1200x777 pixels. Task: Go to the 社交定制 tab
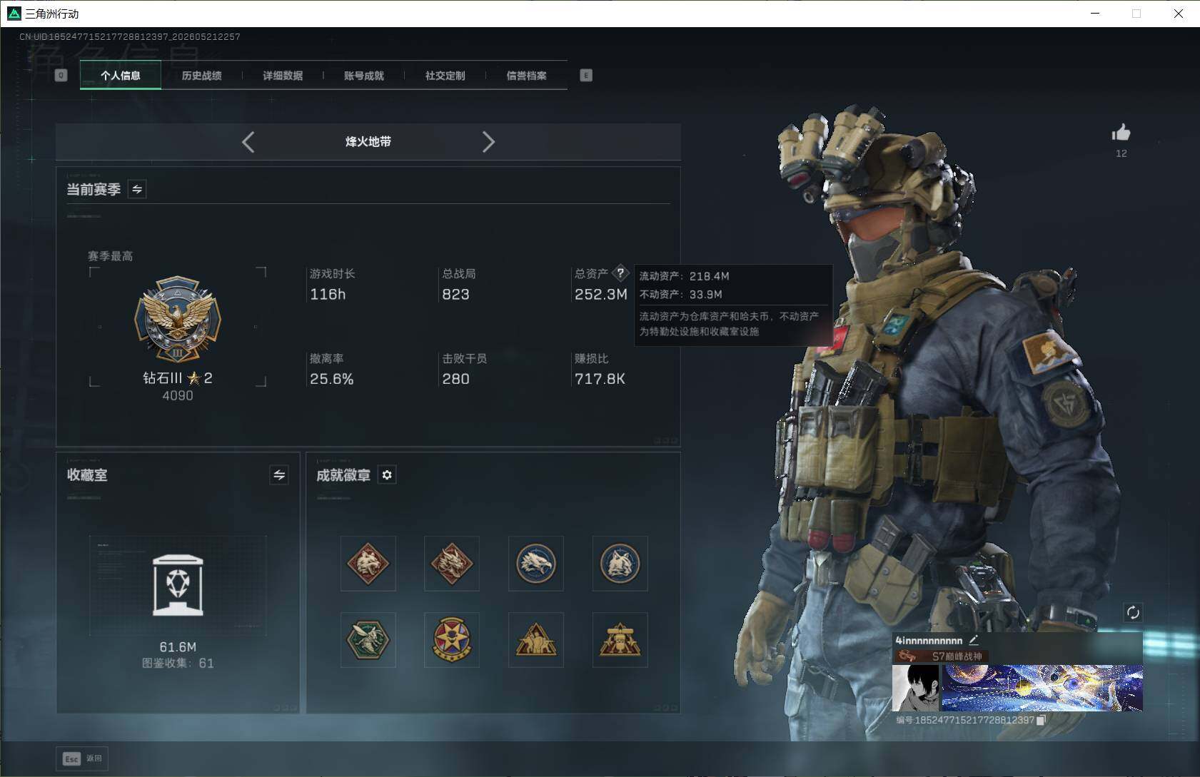[445, 76]
